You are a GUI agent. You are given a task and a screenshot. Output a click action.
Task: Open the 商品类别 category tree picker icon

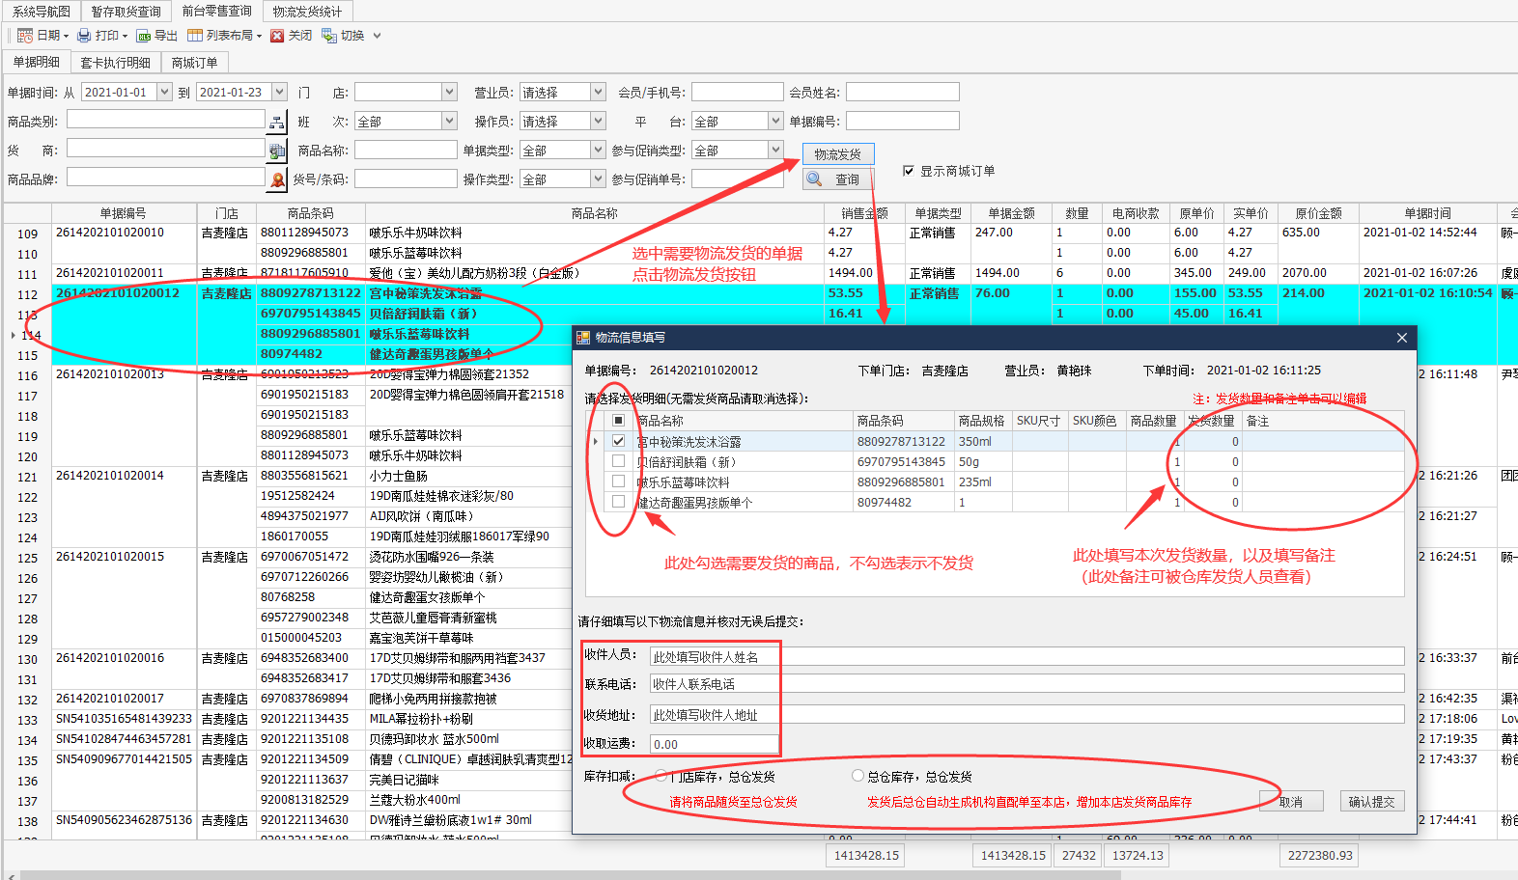(277, 122)
